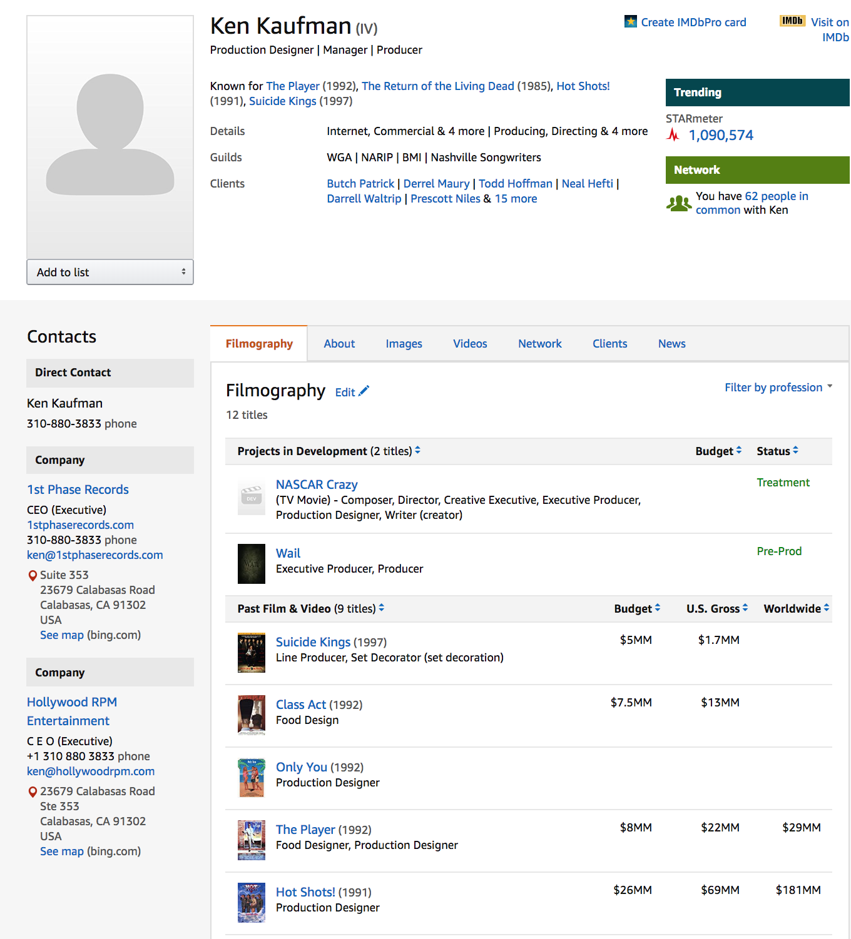Open Only You title link
The width and height of the screenshot is (851, 939).
coord(302,767)
